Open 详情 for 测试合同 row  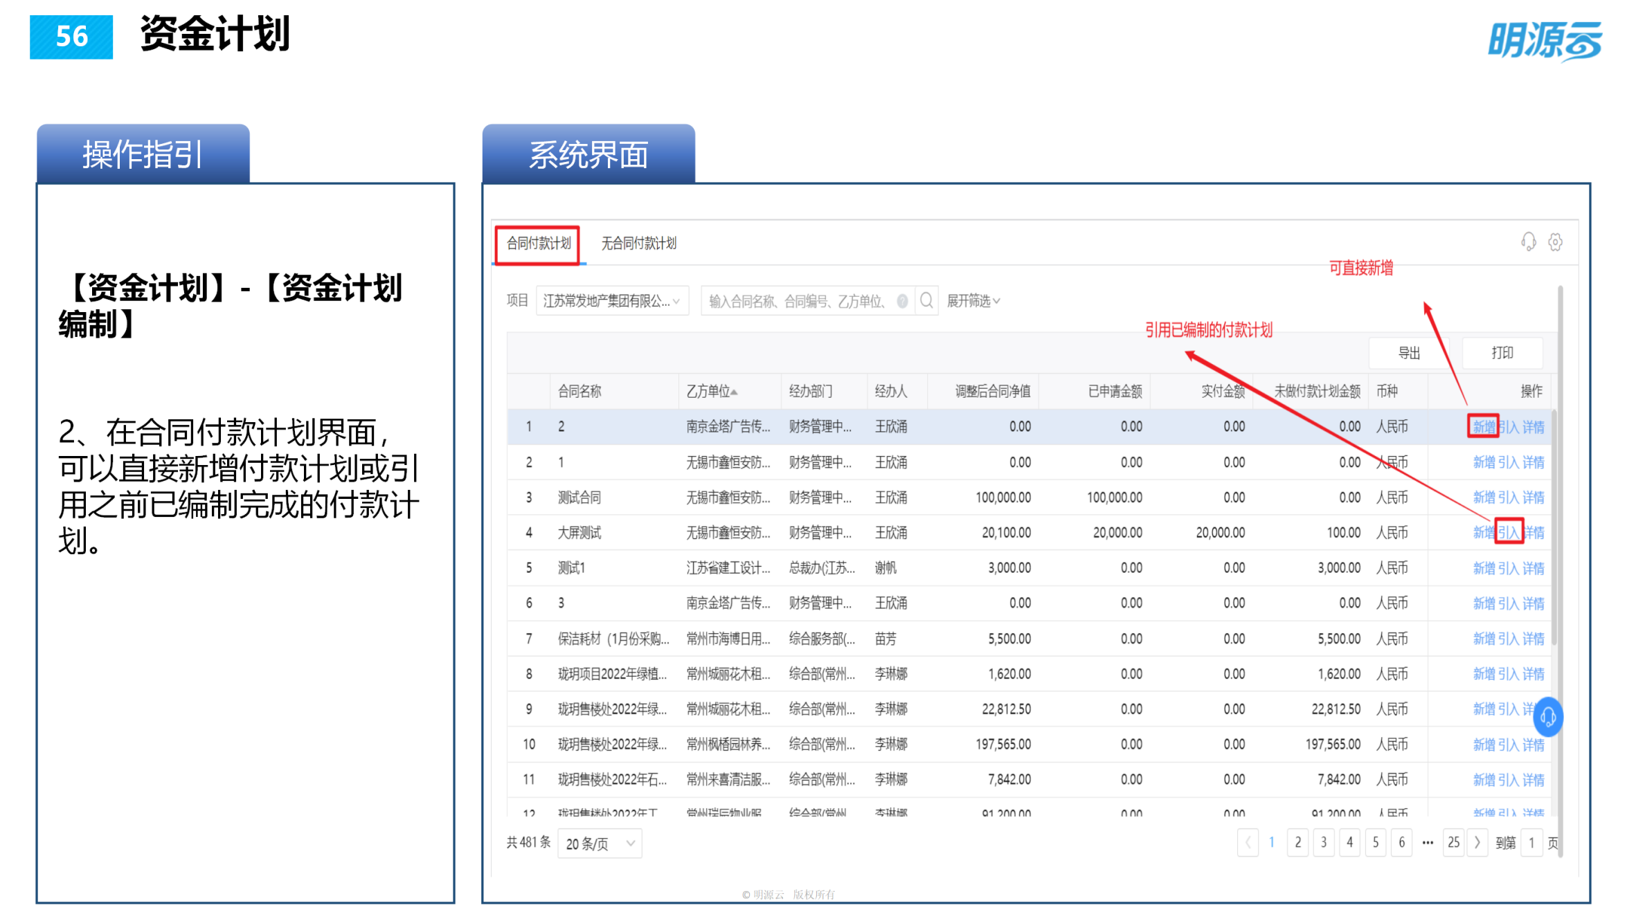1534,498
